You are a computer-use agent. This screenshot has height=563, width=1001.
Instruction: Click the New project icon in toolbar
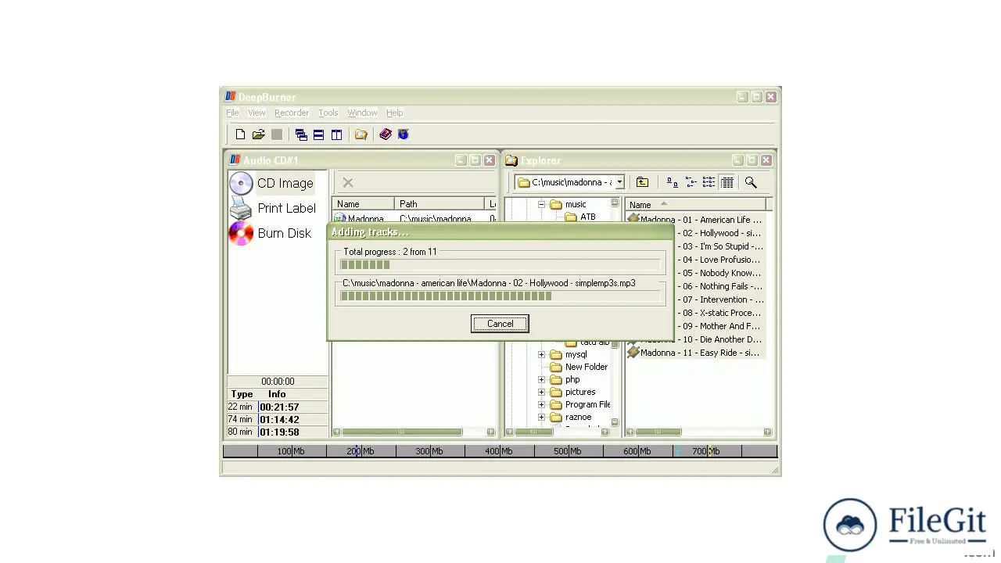click(x=240, y=134)
